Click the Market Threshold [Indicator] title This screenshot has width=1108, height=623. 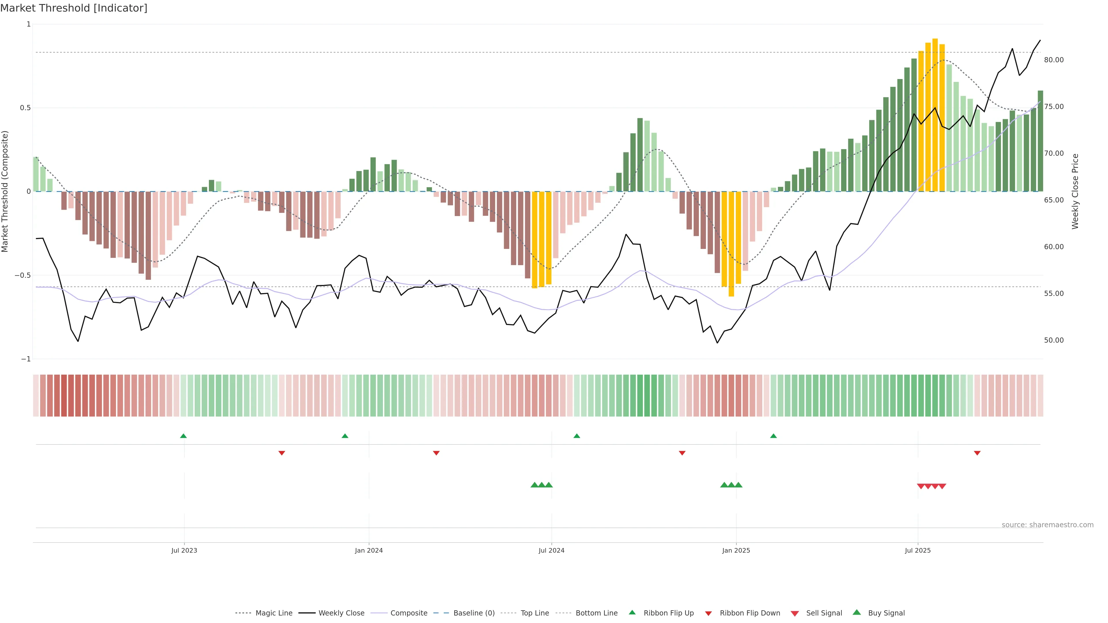74,8
